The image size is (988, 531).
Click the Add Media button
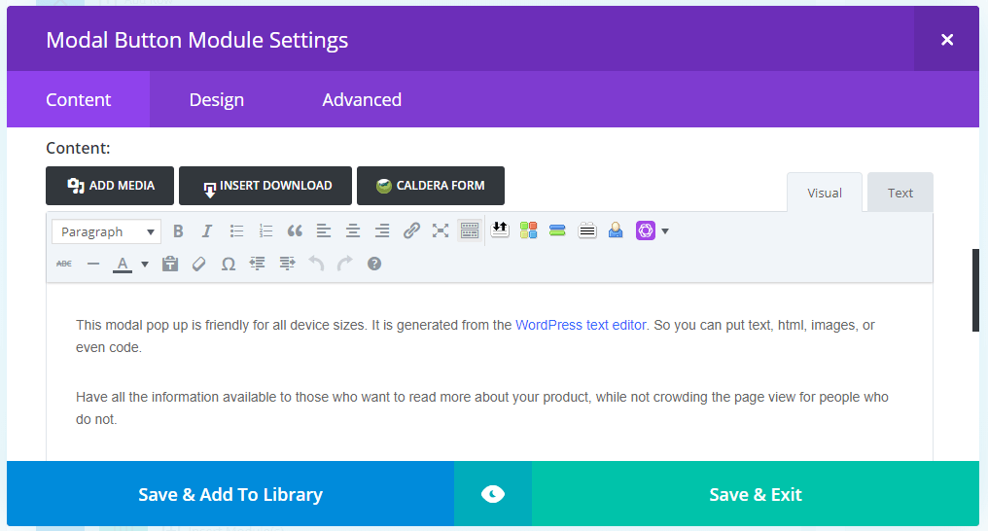[x=110, y=186]
